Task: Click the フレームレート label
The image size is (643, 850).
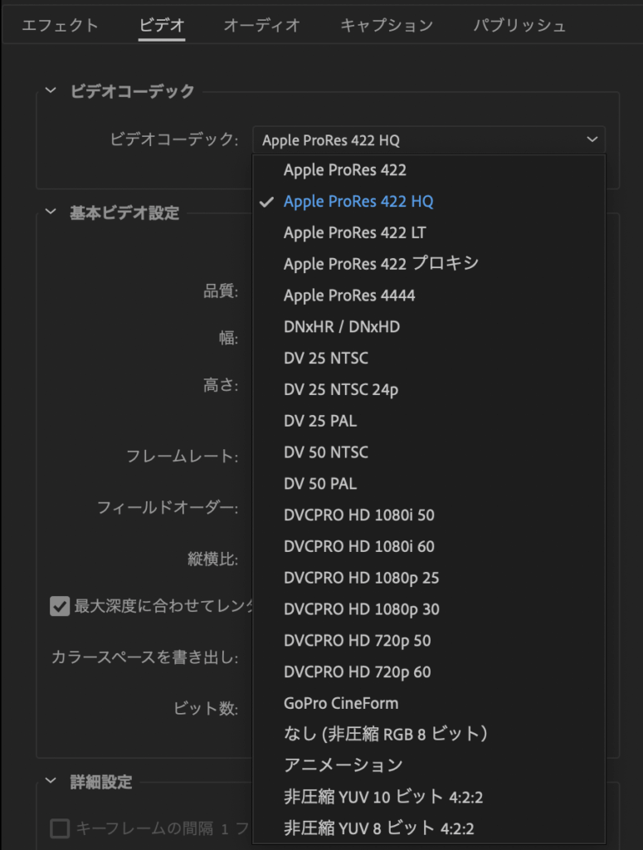Action: [x=182, y=456]
